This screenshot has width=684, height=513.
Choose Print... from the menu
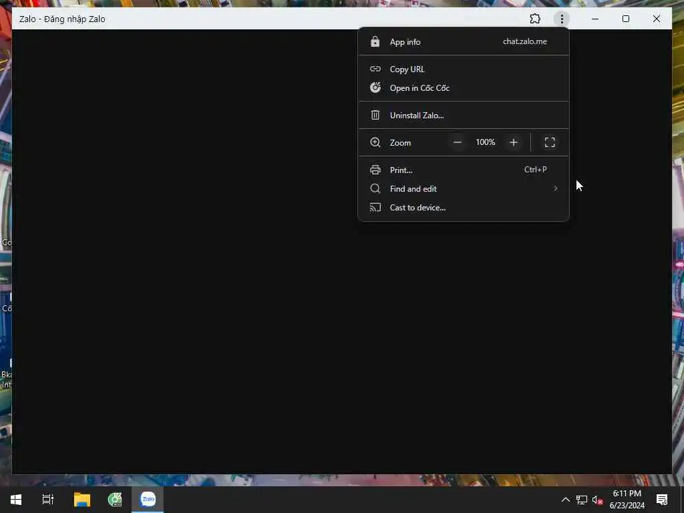(x=464, y=170)
